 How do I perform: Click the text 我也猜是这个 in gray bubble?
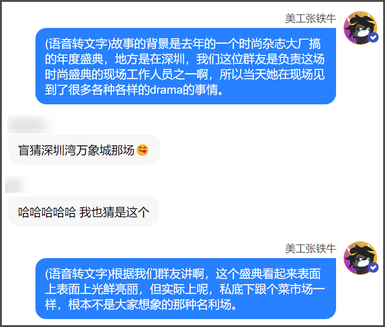[x=114, y=212]
